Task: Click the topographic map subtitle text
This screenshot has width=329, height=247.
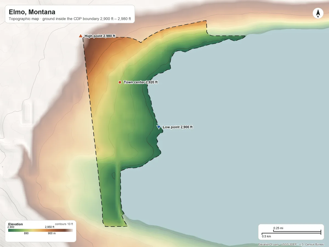Action: (x=70, y=19)
